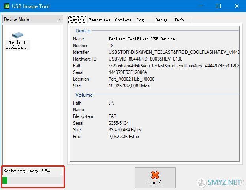Click the file system value 'FAT'
Viewport: 246px width, 190px height.
113,116
